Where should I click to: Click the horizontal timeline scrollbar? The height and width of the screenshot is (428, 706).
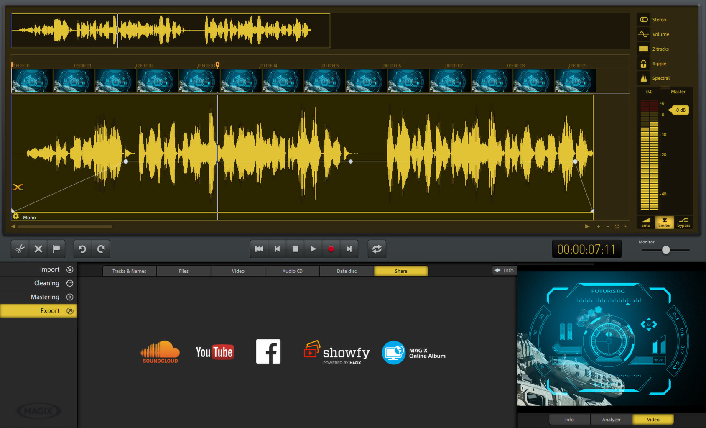(x=65, y=226)
